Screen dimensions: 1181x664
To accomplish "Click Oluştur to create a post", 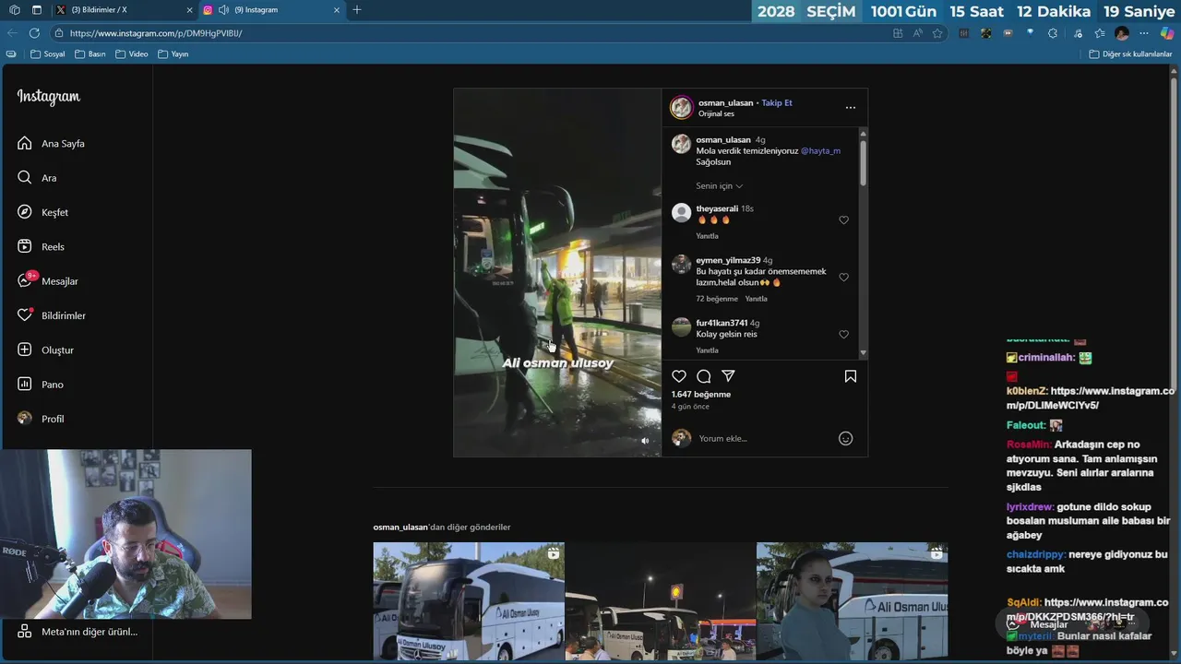I will (45, 350).
